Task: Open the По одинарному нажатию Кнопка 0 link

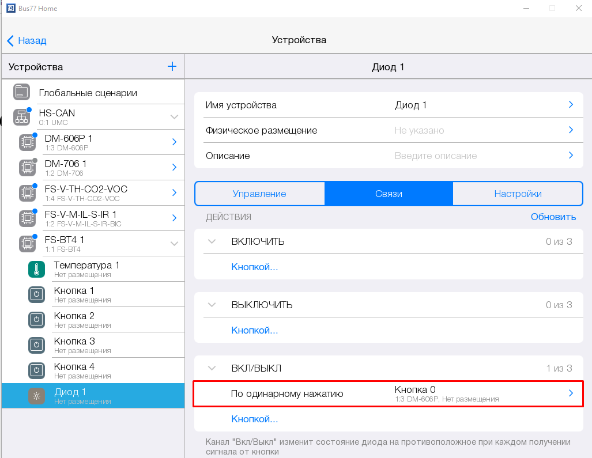Action: click(389, 393)
